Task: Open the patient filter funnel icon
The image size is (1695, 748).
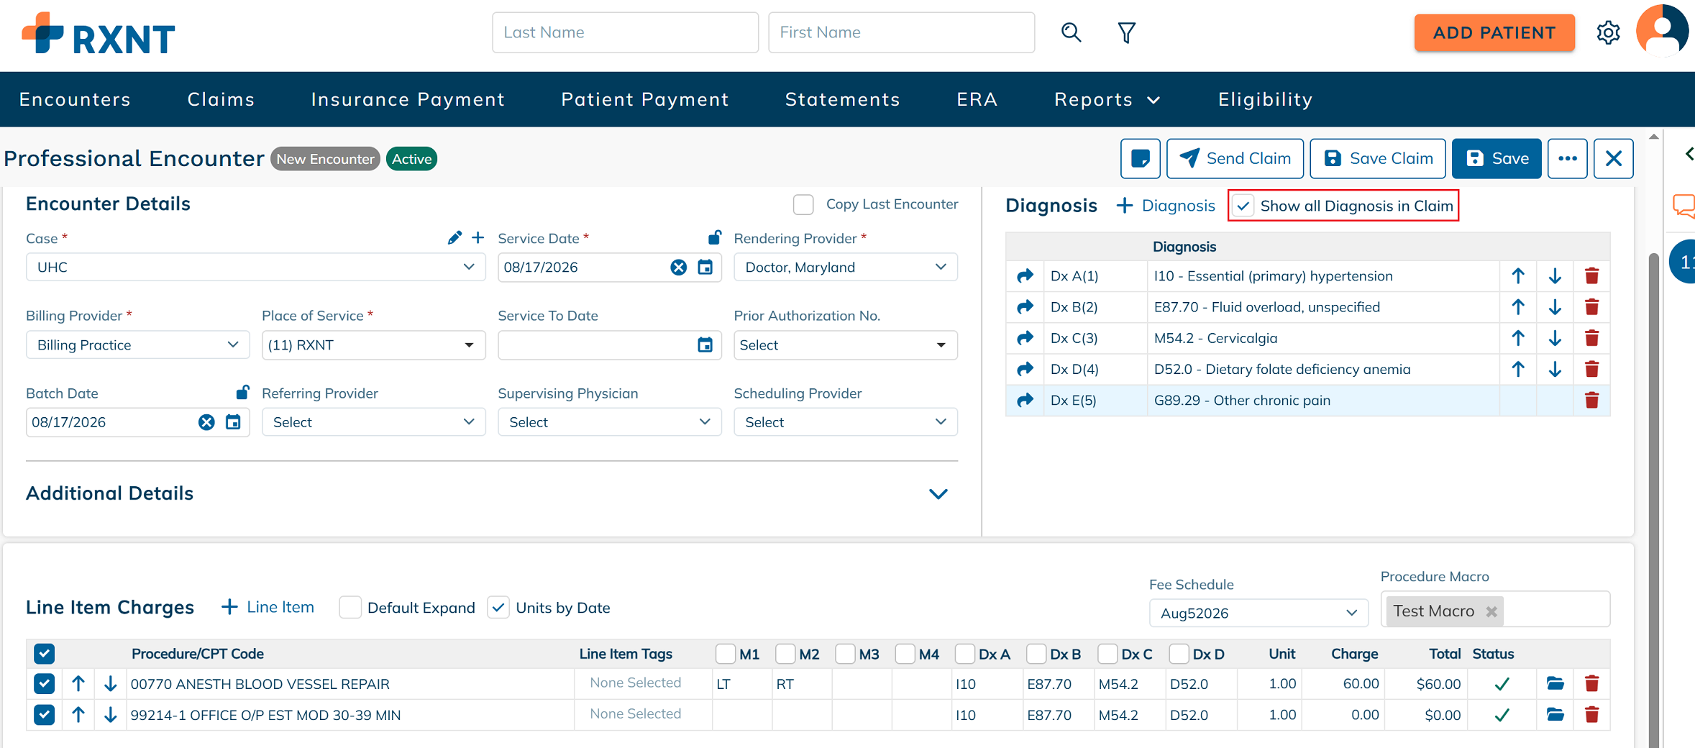Action: (1126, 32)
